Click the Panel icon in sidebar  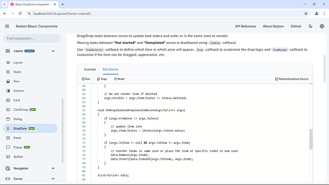[8, 138]
